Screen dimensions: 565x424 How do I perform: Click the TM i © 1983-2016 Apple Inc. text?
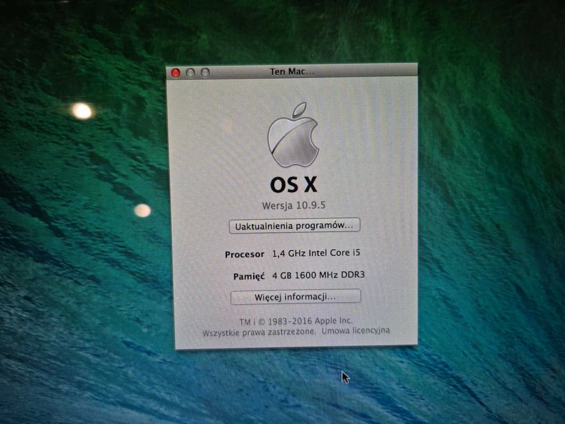tap(296, 321)
